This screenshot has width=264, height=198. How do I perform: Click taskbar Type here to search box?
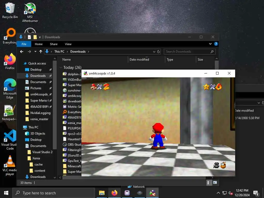pyautogui.click(x=54, y=193)
